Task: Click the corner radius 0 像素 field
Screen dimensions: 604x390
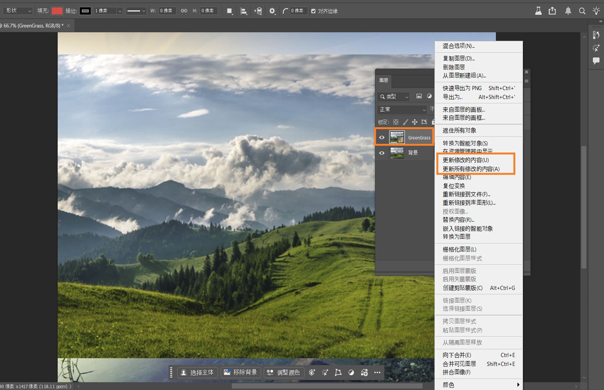Action: pos(299,11)
